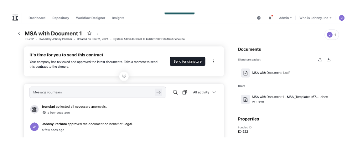Screen dimensions: 357x150
Task: Click 'V1 • Draft' label
Action: tap(258, 102)
